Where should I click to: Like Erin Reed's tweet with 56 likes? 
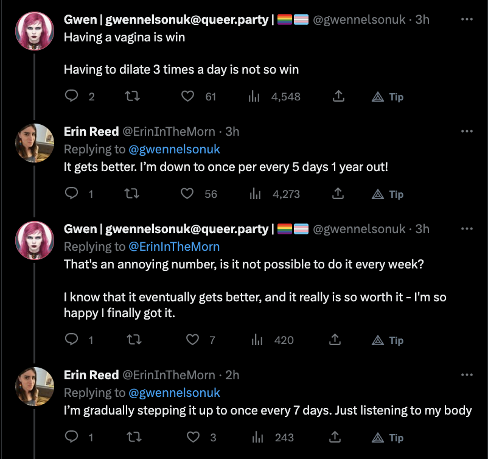[x=188, y=194]
